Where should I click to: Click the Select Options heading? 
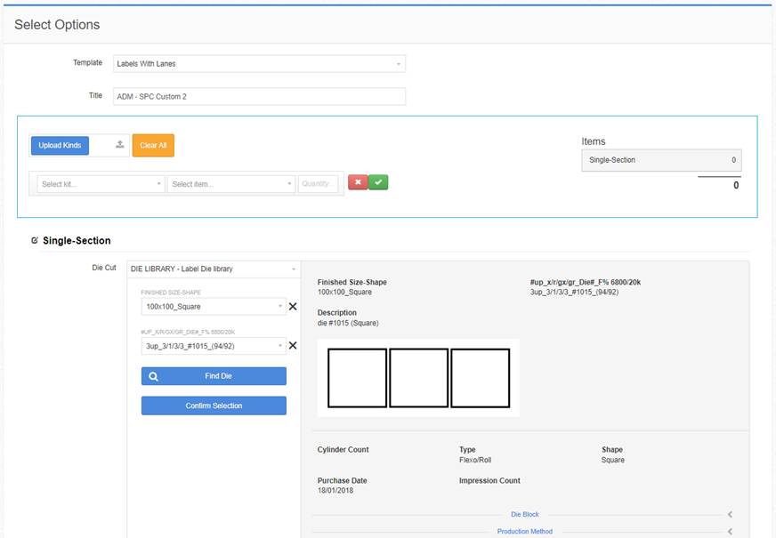[x=57, y=25]
